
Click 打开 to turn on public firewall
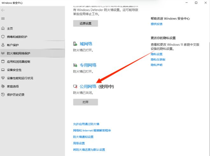[86, 102]
